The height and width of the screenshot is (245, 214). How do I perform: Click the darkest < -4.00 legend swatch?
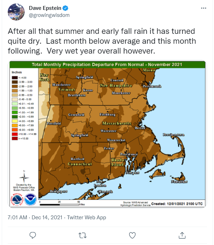pyautogui.click(x=15, y=78)
